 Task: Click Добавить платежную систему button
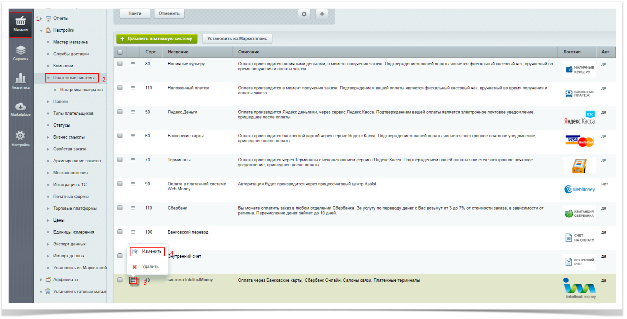(157, 39)
